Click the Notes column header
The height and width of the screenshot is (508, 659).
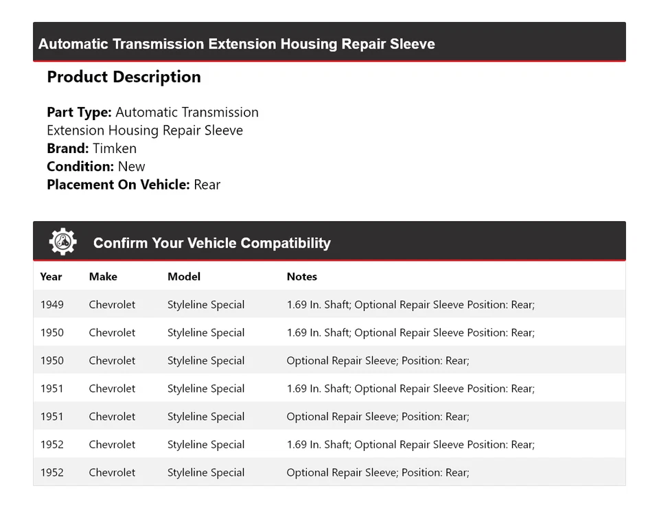coord(302,277)
